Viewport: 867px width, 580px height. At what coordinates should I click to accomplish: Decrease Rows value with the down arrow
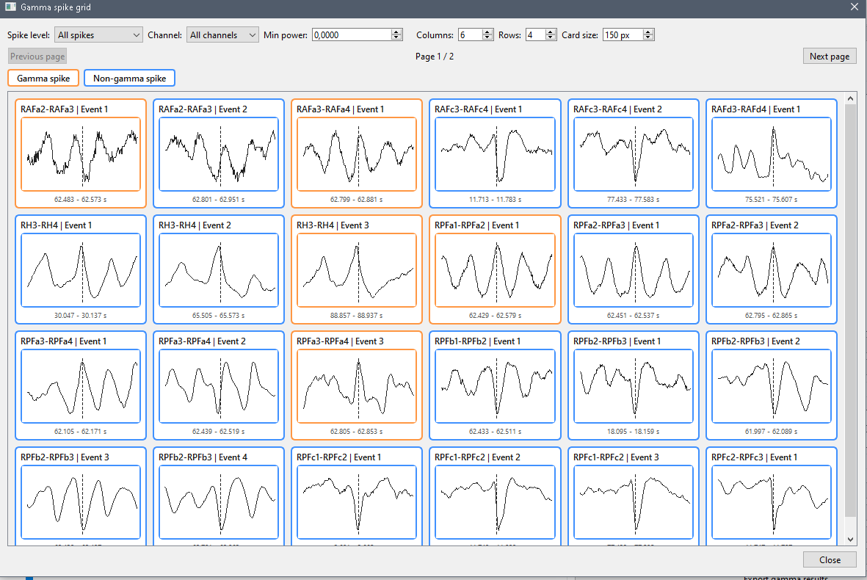tap(550, 38)
